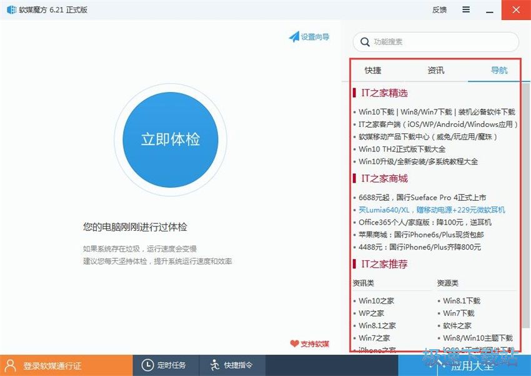Image resolution: width=531 pixels, height=376 pixels.
Task: Click the IT之家精选 section heading
Action: (x=384, y=93)
